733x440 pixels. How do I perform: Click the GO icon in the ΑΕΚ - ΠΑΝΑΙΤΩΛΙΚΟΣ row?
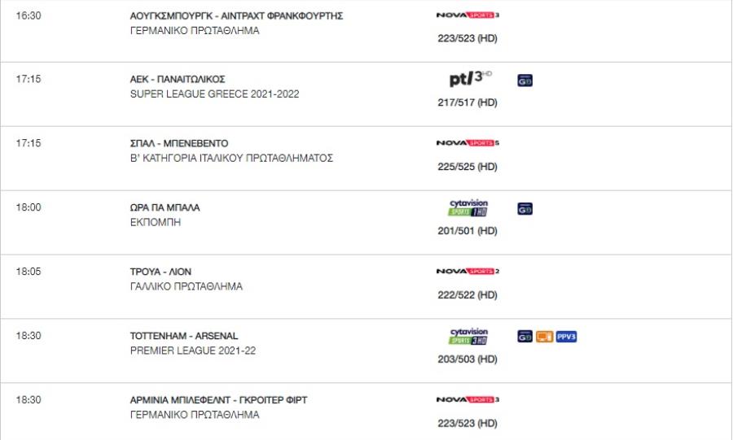(525, 81)
